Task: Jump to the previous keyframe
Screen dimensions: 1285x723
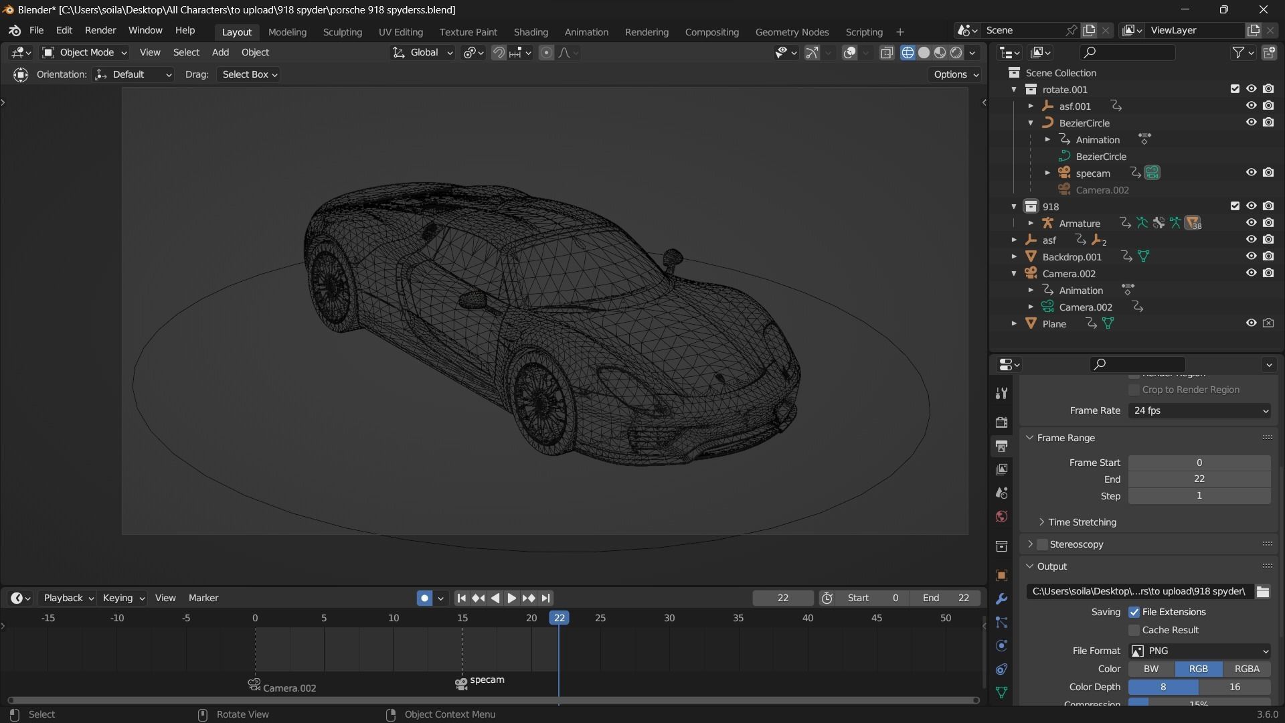Action: tap(478, 598)
